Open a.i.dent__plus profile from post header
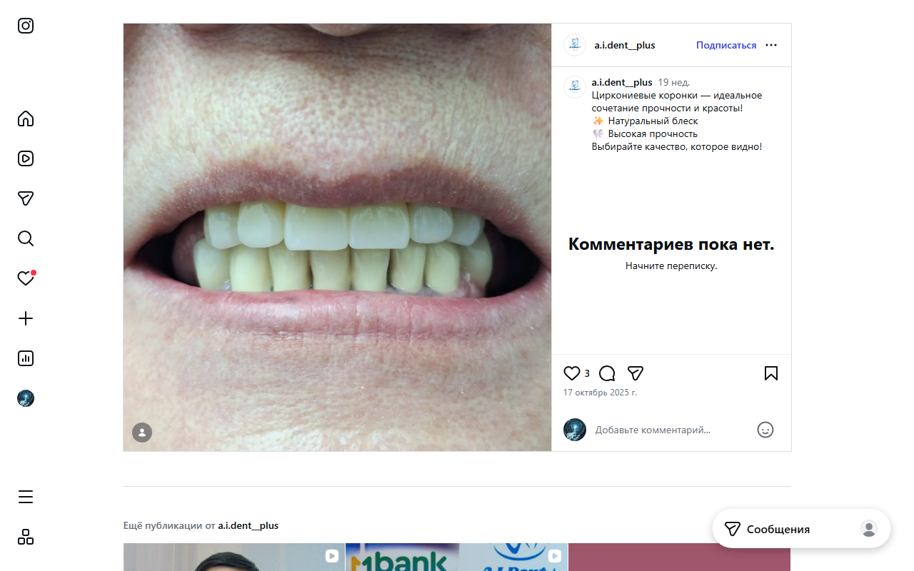Image resolution: width=914 pixels, height=571 pixels. click(624, 45)
